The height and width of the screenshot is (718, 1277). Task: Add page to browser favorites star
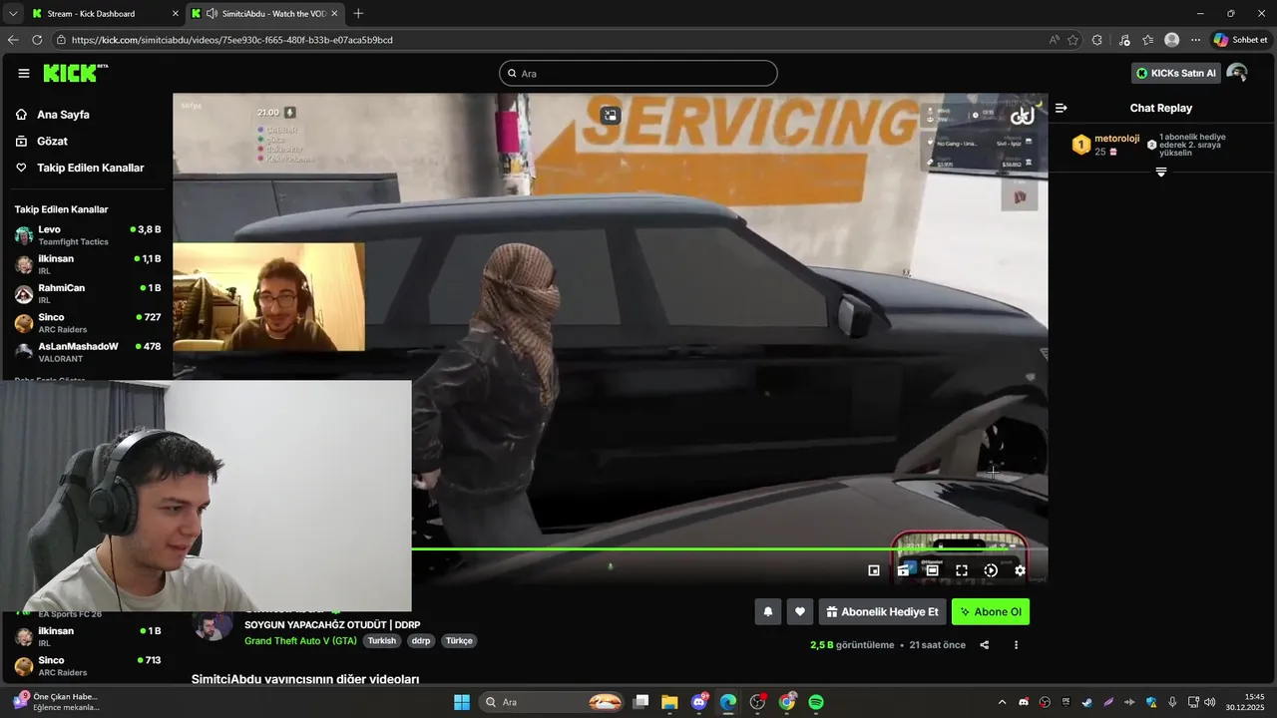click(1073, 40)
